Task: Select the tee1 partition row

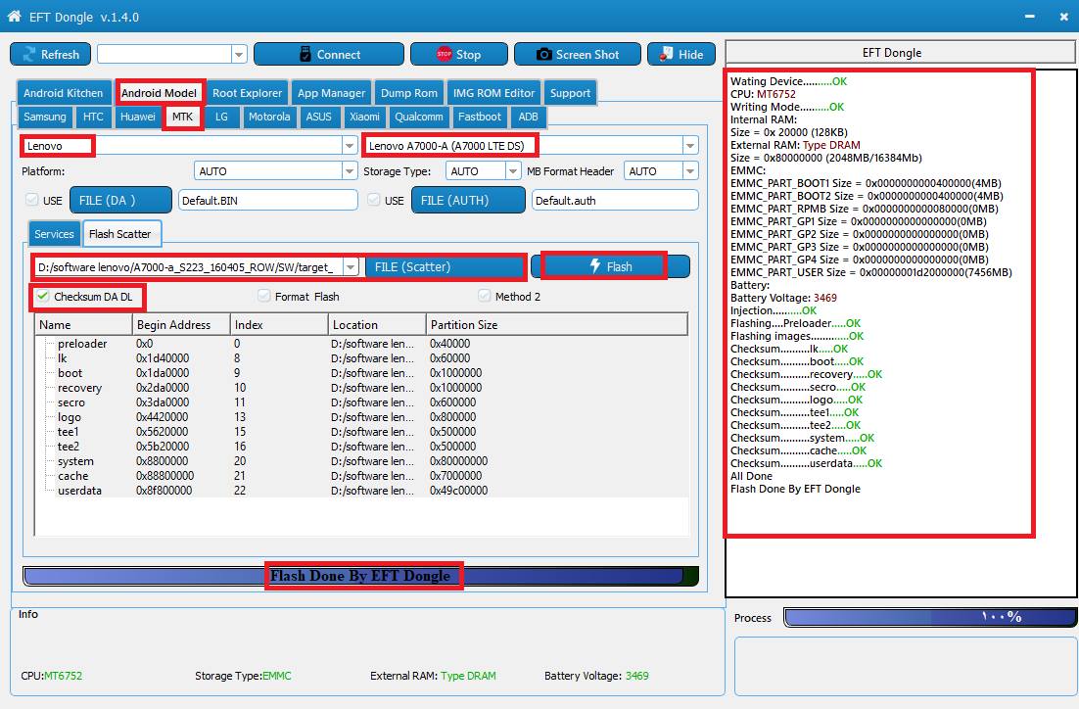Action: click(361, 432)
